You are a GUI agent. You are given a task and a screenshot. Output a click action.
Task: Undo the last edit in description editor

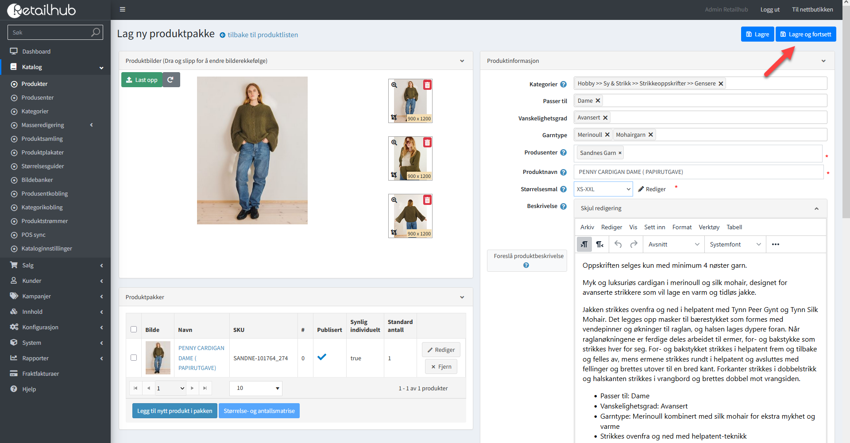618,244
